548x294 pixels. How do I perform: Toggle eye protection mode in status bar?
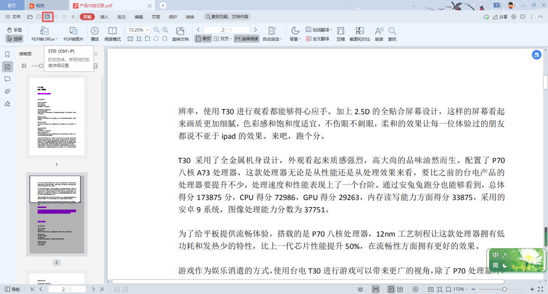360,289
